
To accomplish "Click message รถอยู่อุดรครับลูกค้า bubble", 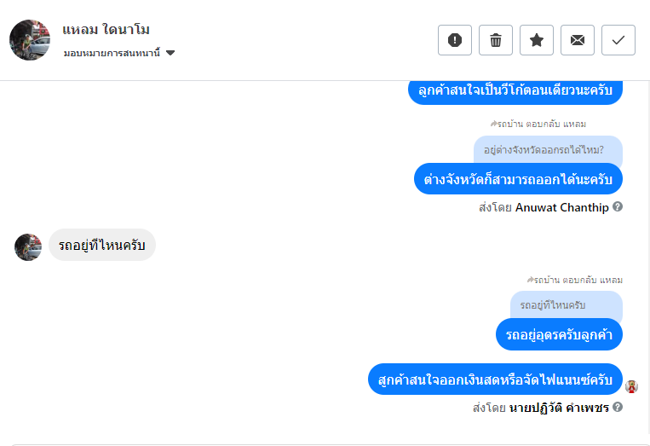I will 559,334.
